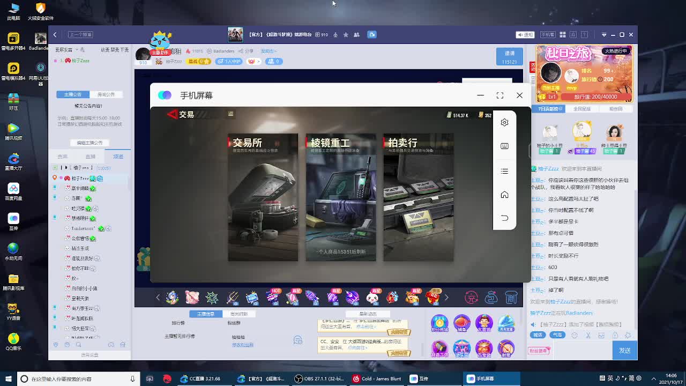Switch to 直播 tab in left panel

(x=90, y=157)
